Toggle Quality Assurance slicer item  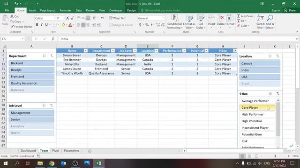click(x=31, y=83)
